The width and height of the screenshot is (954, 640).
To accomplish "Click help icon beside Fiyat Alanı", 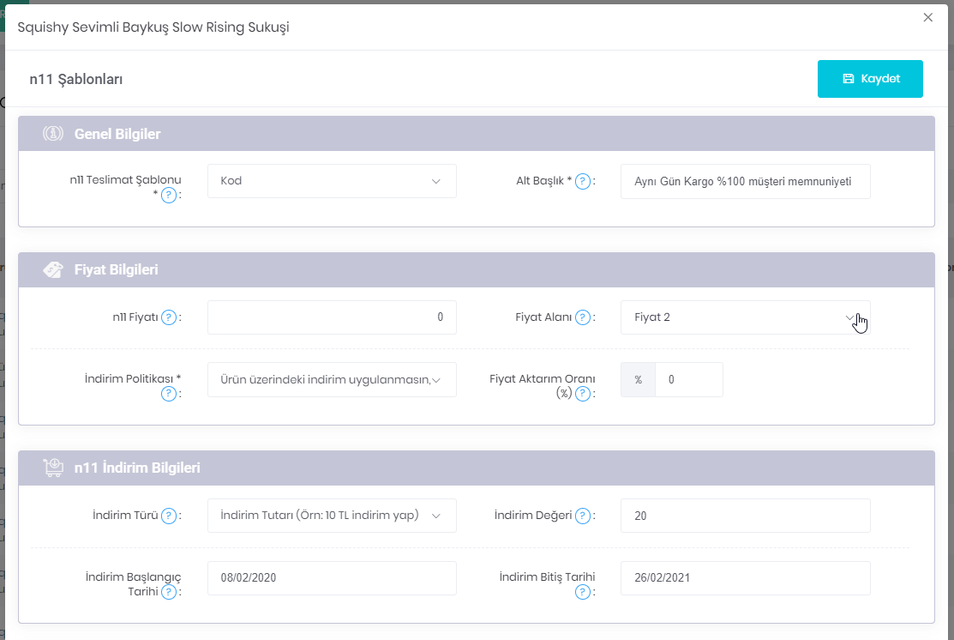I will 583,317.
